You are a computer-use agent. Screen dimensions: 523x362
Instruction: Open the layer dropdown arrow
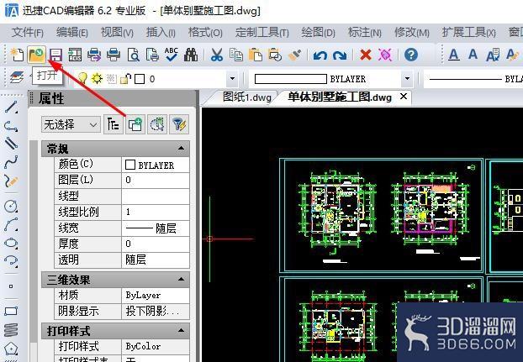point(232,79)
